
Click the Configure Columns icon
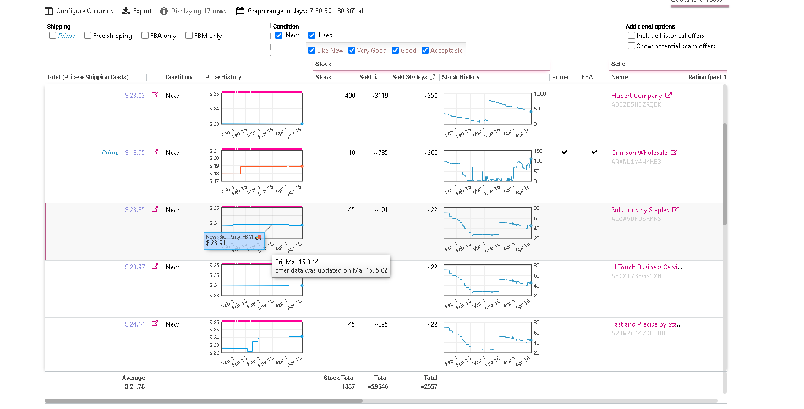click(49, 11)
